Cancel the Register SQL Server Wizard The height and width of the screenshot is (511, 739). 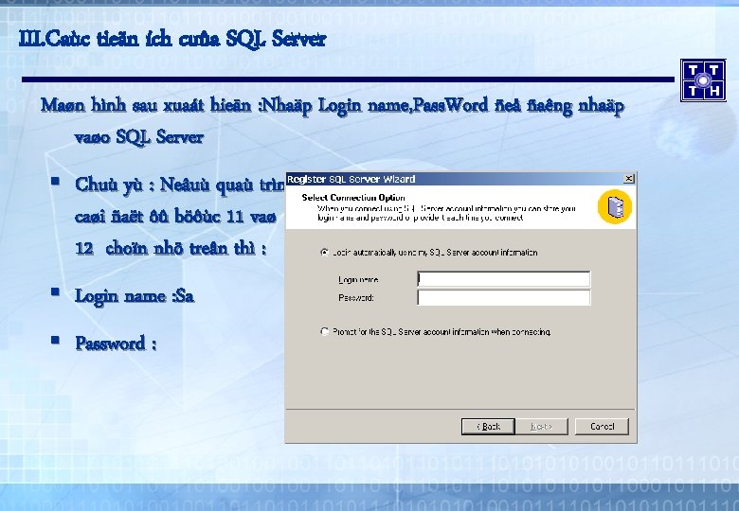602,426
